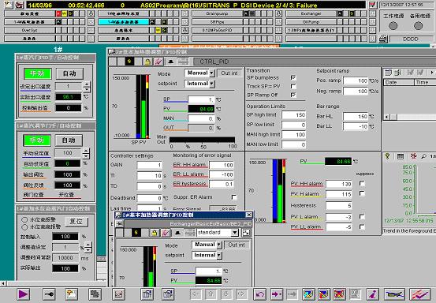
Task: Click the alarm acknowledge icon beside the timestamp
Action: tap(372, 5)
